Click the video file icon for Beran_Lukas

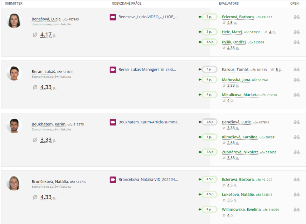(113, 70)
